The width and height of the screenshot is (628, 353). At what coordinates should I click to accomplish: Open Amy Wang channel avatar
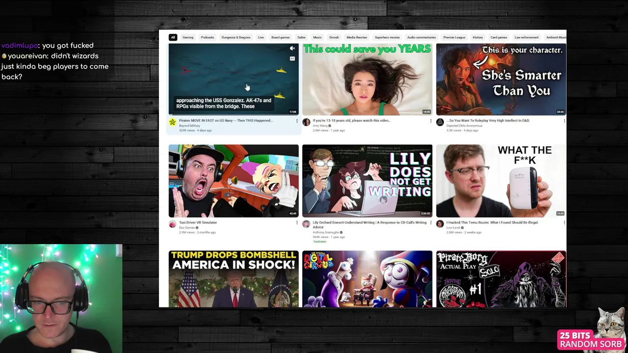click(x=306, y=122)
